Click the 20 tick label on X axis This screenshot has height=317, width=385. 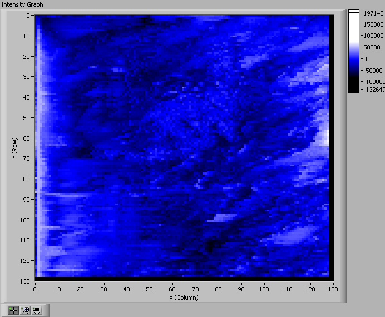point(81,289)
